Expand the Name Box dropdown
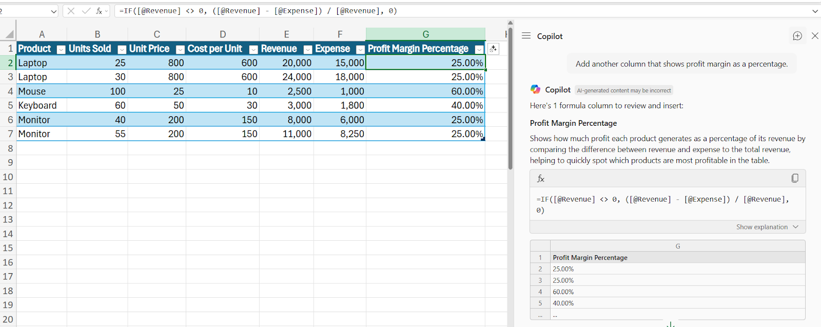Viewport: 821px width, 327px height. pos(54,11)
